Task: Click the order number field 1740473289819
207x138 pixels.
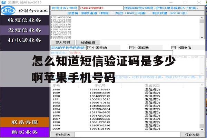Action: [101, 8]
